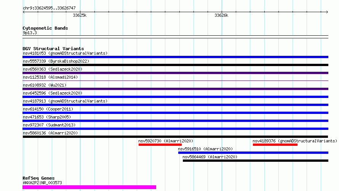Click the ANXA2P2|NR_003573 gene label
The width and height of the screenshot is (339, 191).
(42, 183)
